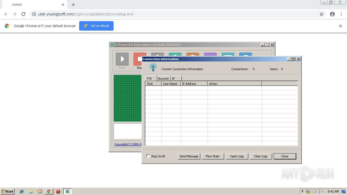Open the Action Center flag icon
The width and height of the screenshot is (347, 195).
coord(321,191)
